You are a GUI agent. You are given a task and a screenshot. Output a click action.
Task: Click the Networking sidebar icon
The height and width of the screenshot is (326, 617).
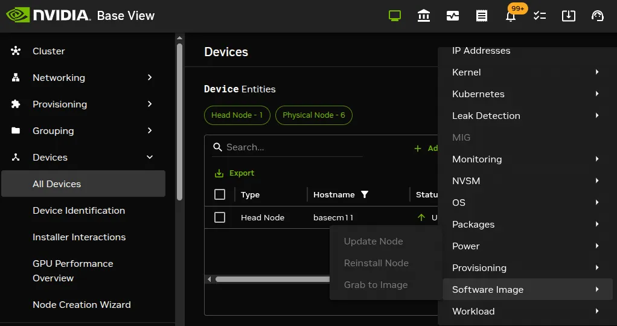click(16, 77)
